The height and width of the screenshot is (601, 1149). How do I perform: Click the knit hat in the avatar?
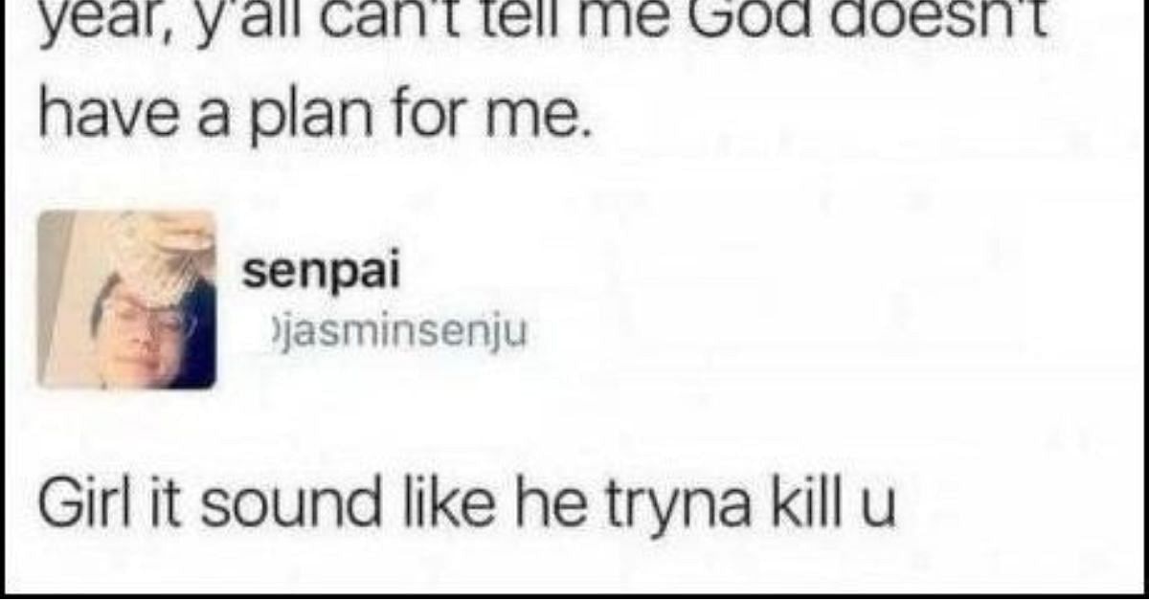pyautogui.click(x=163, y=251)
